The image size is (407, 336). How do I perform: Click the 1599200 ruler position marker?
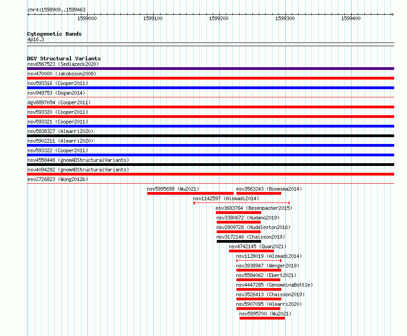[x=219, y=18]
